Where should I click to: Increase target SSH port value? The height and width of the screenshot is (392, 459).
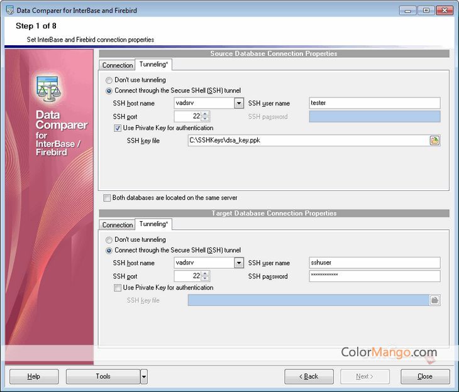205,273
